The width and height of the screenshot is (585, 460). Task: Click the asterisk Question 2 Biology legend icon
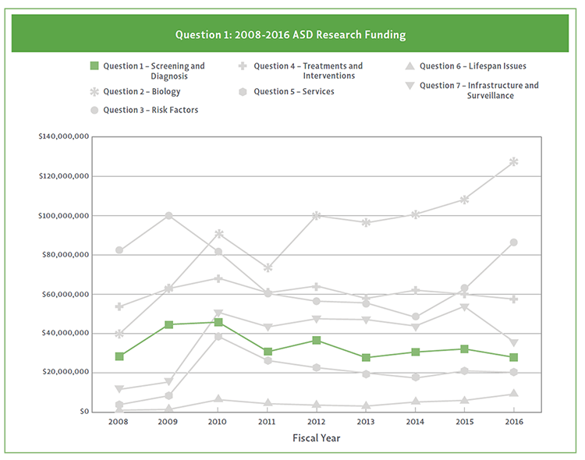(x=94, y=92)
